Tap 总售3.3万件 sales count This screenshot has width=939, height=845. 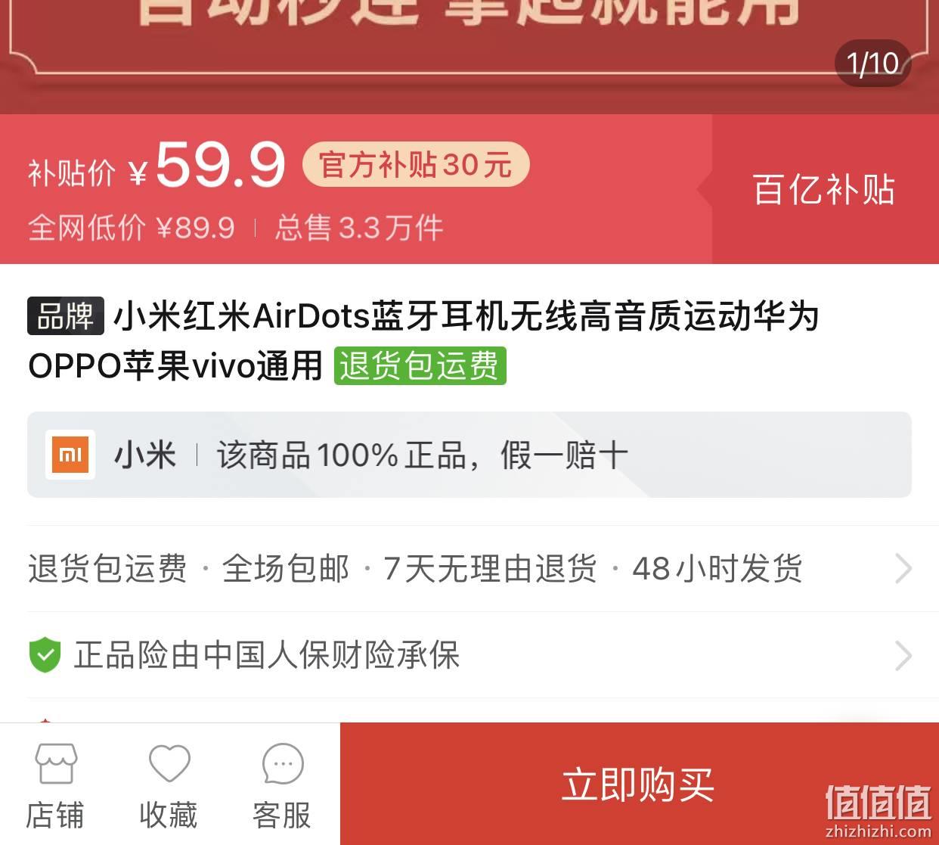tap(359, 228)
